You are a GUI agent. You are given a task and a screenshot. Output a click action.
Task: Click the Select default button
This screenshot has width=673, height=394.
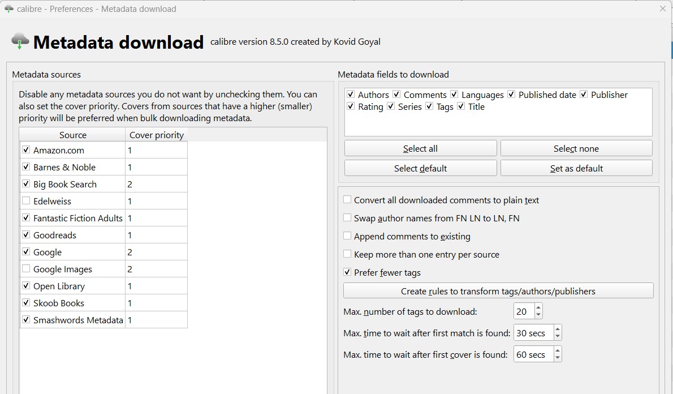(x=421, y=168)
